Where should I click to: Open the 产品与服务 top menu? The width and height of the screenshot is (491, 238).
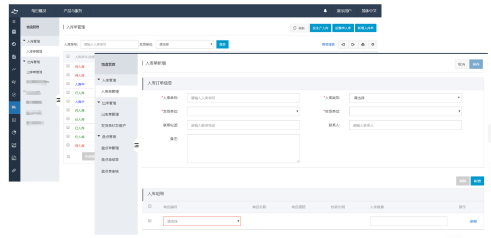(73, 11)
